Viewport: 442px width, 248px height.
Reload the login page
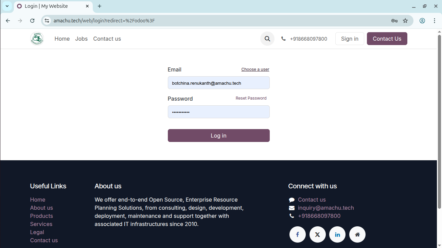pos(32,21)
